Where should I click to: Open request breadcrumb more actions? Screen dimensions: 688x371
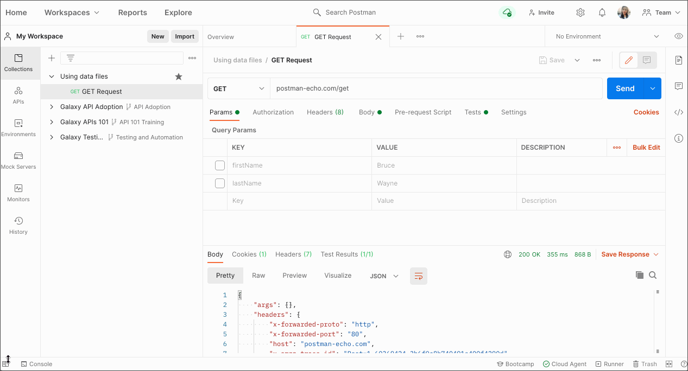[597, 60]
